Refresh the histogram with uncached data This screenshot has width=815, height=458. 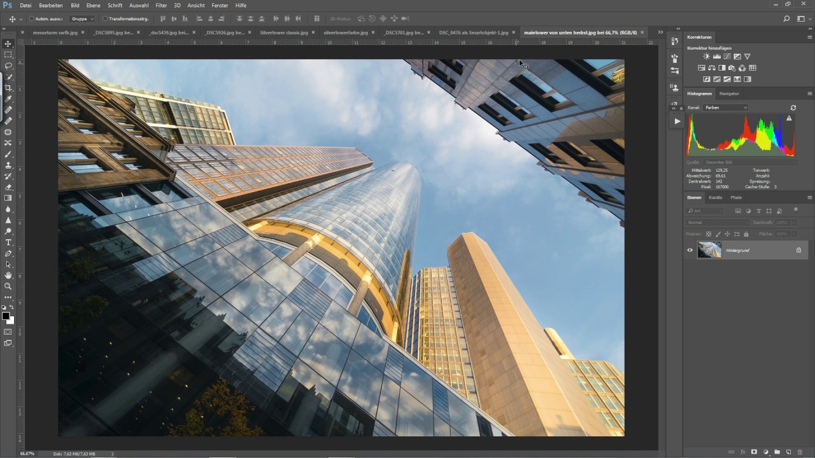(793, 108)
